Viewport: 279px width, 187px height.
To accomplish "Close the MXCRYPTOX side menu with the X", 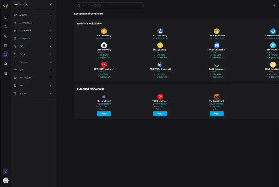I will point(51,4).
